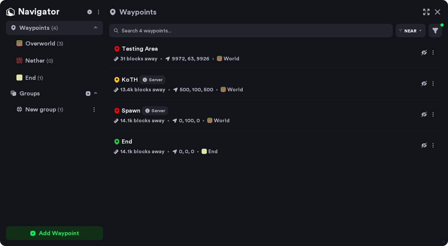The width and height of the screenshot is (448, 246).
Task: Open End waypoint three-dot menu
Action: click(x=433, y=145)
